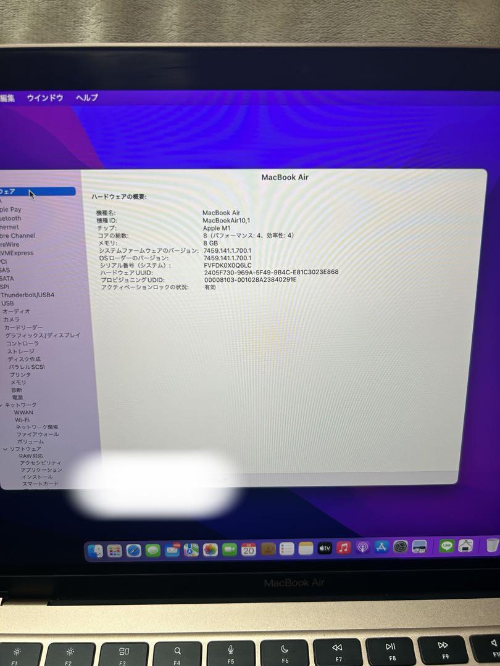The image size is (500, 666).
Task: Launch FaceTime from dock
Action: click(x=229, y=549)
